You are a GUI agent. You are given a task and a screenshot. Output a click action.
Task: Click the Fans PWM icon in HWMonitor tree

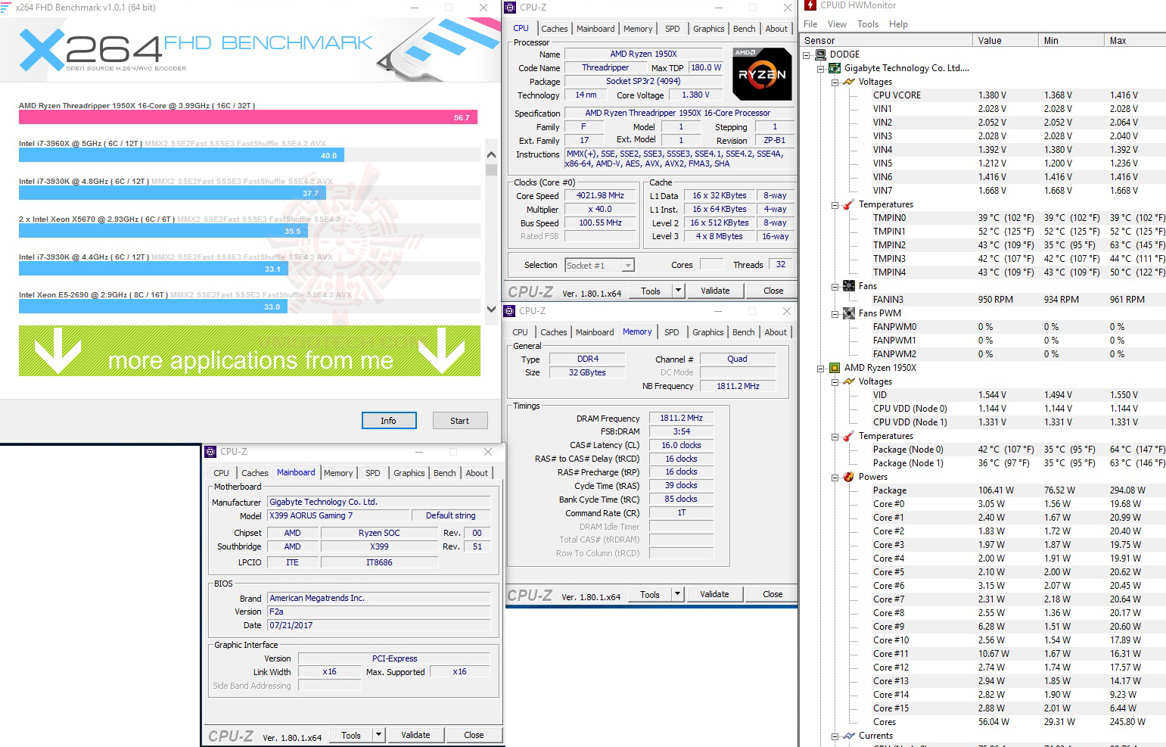tap(848, 313)
